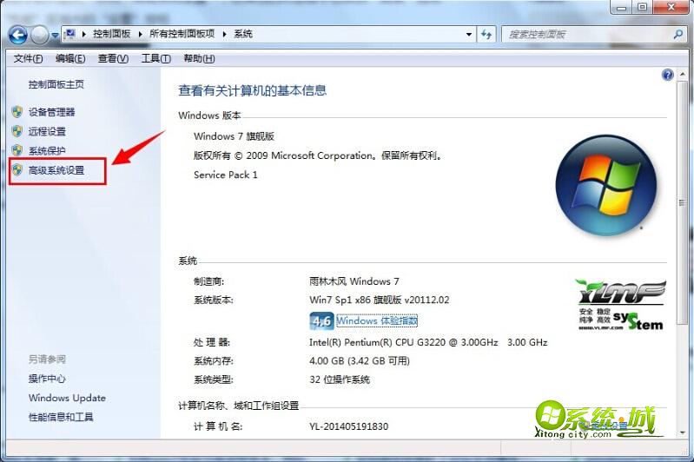Open the recent pages dropdown beside Forward
Screen dimensions: 694x462
56,36
